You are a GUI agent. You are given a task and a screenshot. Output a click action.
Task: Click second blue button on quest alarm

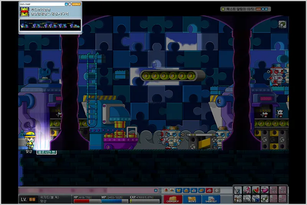266,9
